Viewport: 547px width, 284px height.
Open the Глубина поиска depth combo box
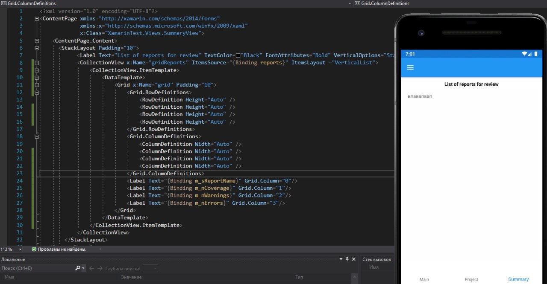[150, 268]
